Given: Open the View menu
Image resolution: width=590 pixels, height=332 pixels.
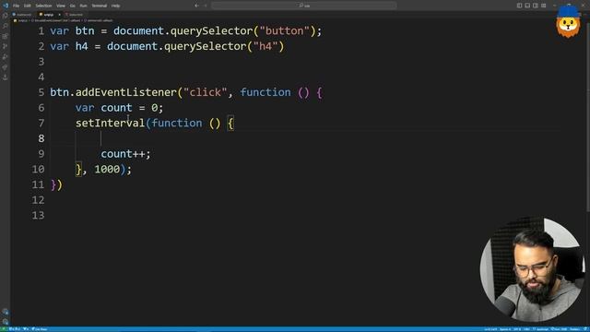Looking at the screenshot, I should 61,6.
